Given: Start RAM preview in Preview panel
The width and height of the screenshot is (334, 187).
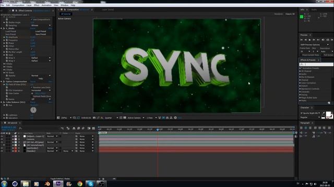Looking at the screenshot, I should pos(332,40).
